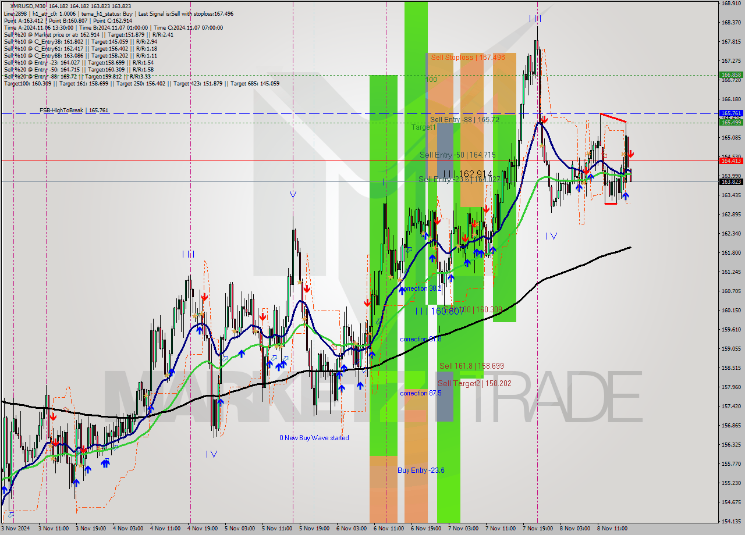Click the '100' label atop the green zone
This screenshot has width=745, height=535.
click(431, 80)
